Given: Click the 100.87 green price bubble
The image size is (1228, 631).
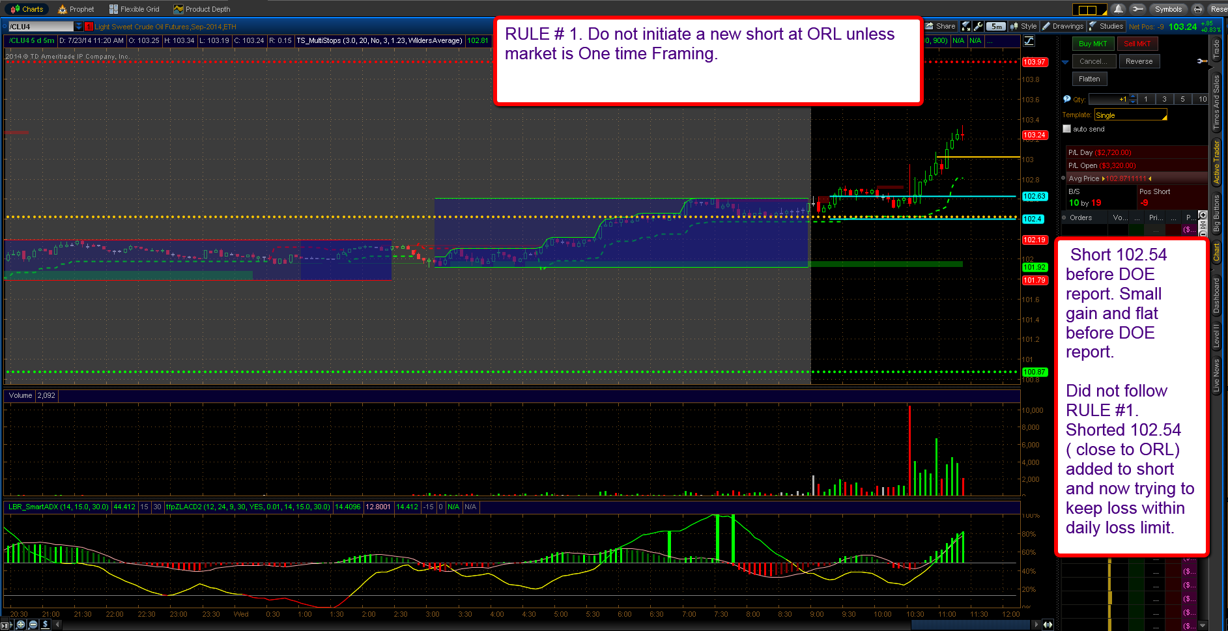Looking at the screenshot, I should [x=1035, y=372].
